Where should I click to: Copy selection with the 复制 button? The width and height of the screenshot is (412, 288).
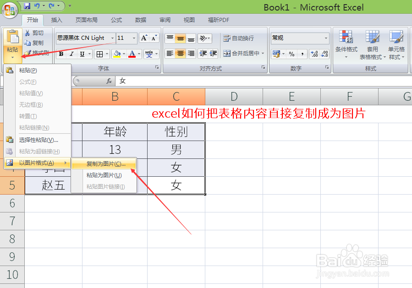click(x=33, y=43)
